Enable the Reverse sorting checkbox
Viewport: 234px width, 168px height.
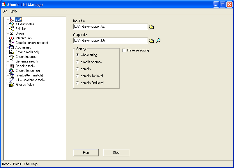pos(124,50)
